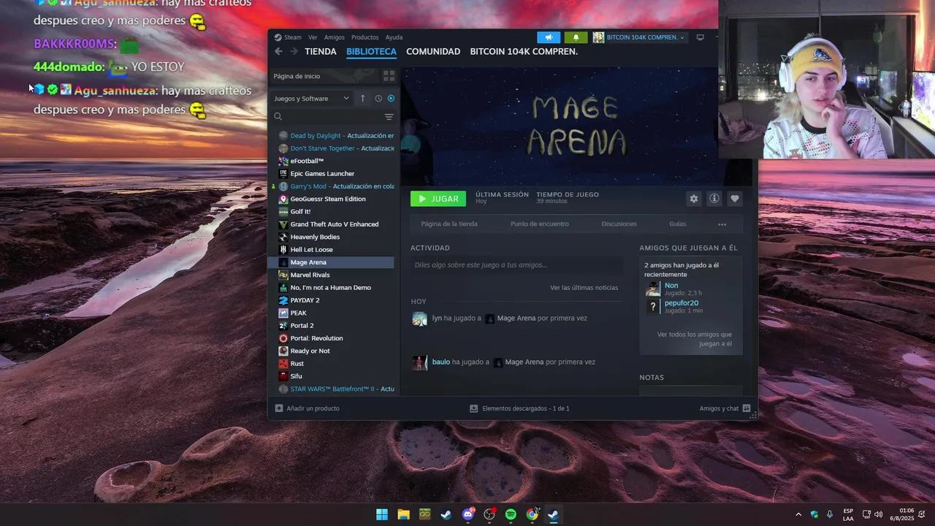Open Mage Arena info icon

tap(714, 199)
